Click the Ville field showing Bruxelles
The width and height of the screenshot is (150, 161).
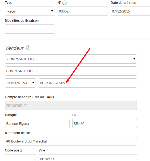[x=88, y=158]
